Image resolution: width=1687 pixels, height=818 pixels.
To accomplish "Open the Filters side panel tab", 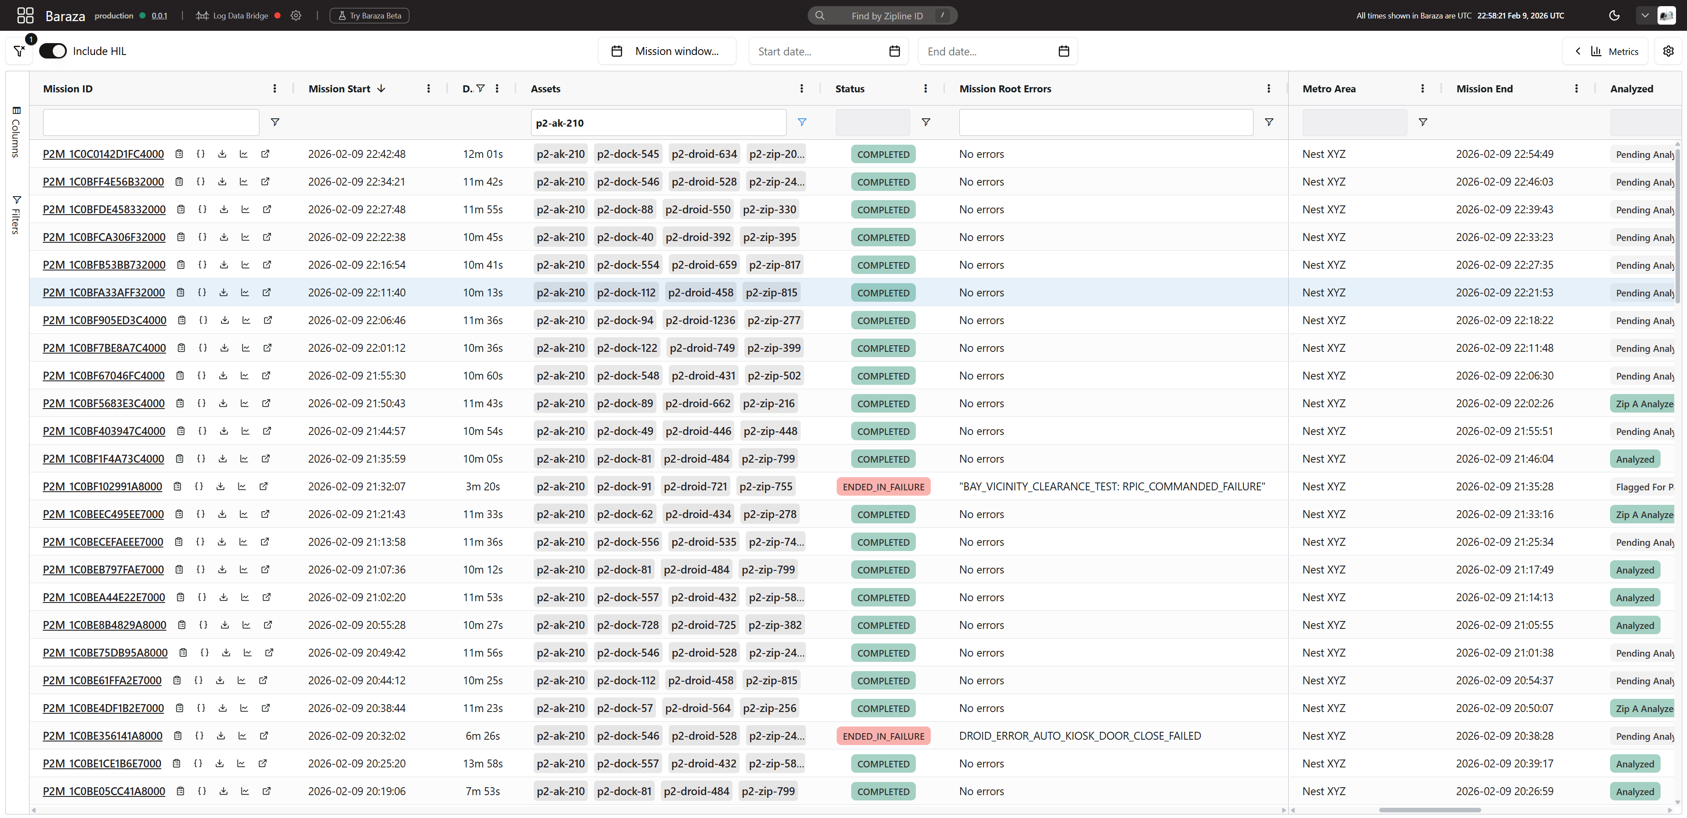I will click(16, 215).
